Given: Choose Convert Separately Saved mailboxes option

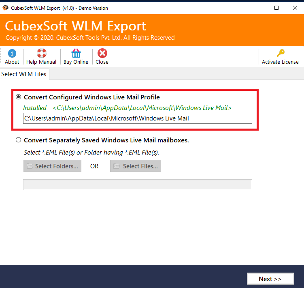Looking at the screenshot, I should click(18, 140).
